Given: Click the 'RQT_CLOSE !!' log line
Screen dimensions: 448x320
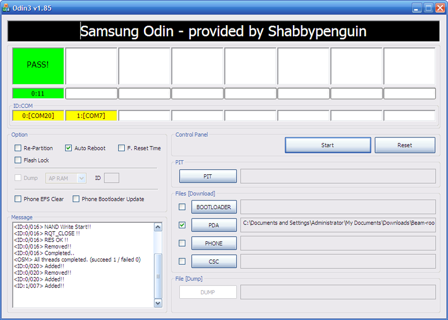Looking at the screenshot, I should [47, 233].
